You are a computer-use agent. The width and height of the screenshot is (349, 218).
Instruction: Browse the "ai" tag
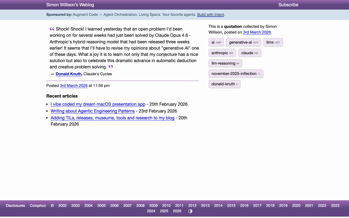[x=216, y=42]
